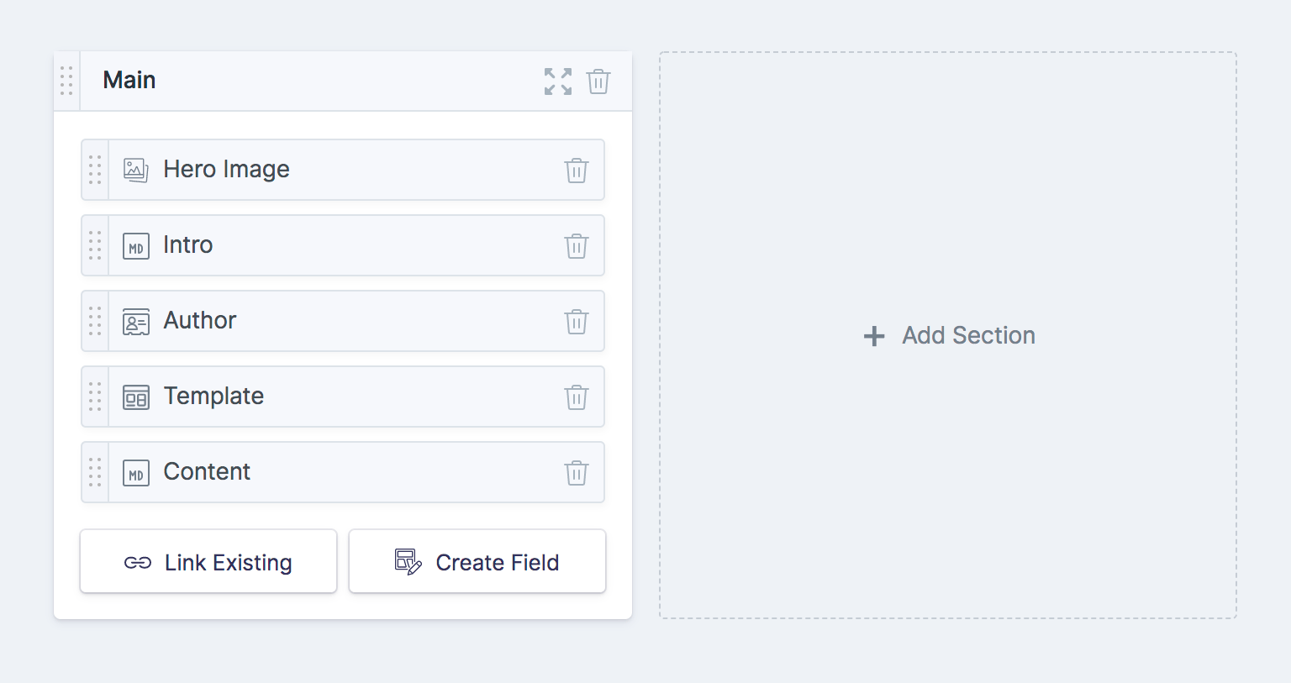Image resolution: width=1291 pixels, height=683 pixels.
Task: Click the contact card icon on Author field
Action: [x=135, y=321]
